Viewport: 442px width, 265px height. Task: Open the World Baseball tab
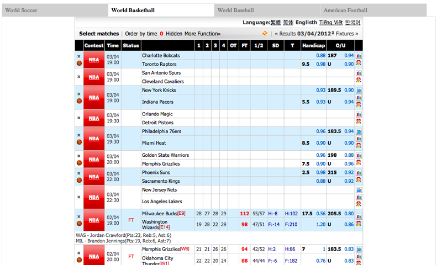(x=235, y=10)
